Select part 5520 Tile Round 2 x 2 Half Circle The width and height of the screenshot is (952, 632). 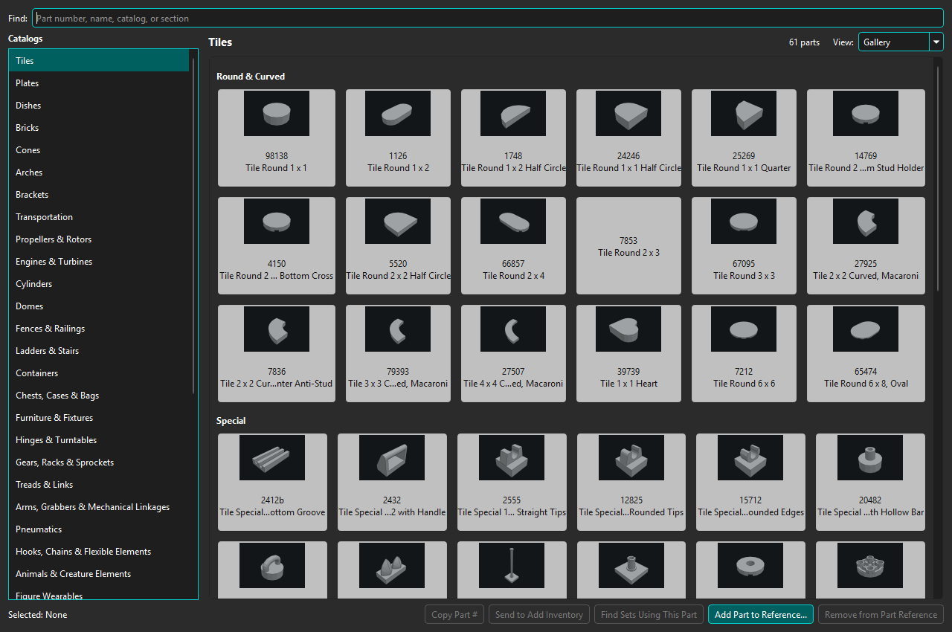click(398, 245)
